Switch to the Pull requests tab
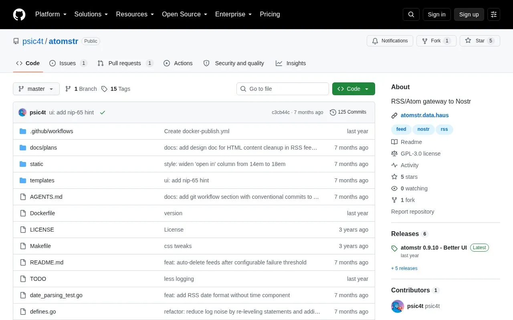The image size is (513, 320). [x=125, y=63]
